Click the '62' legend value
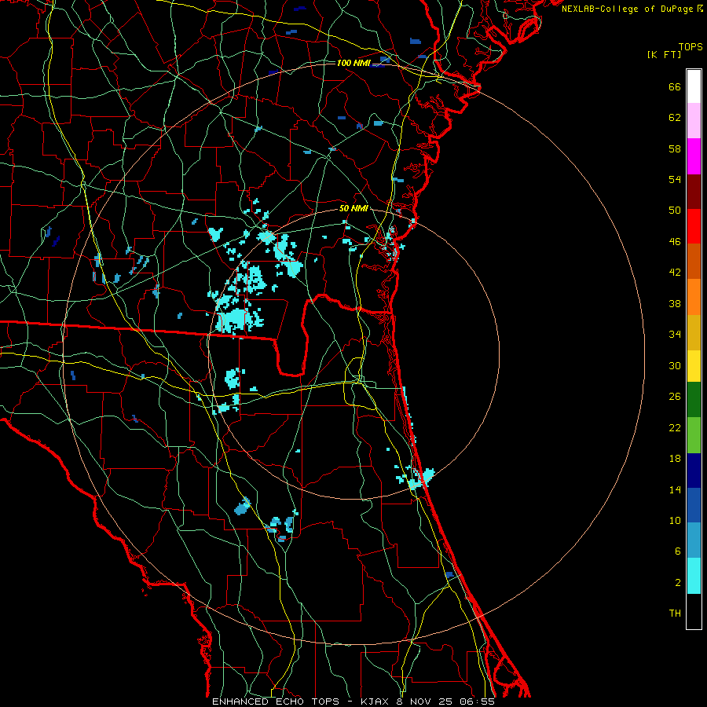The width and height of the screenshot is (707, 707). coord(675,118)
